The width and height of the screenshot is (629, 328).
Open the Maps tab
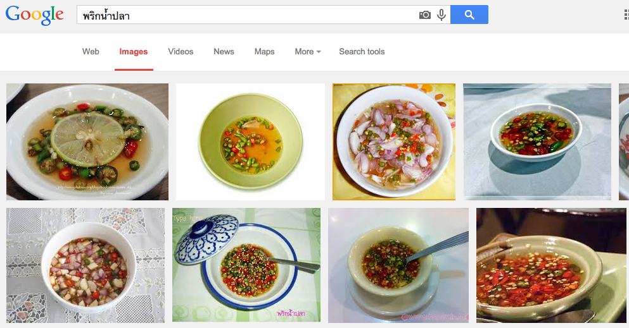click(264, 52)
